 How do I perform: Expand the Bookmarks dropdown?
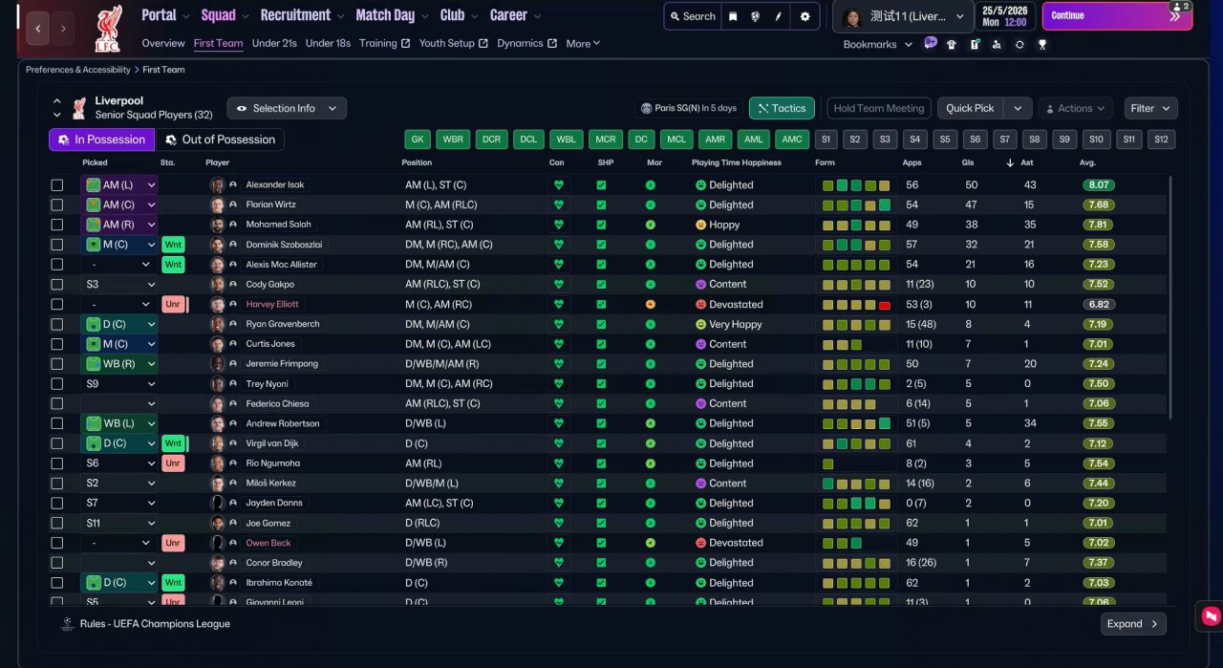[876, 44]
